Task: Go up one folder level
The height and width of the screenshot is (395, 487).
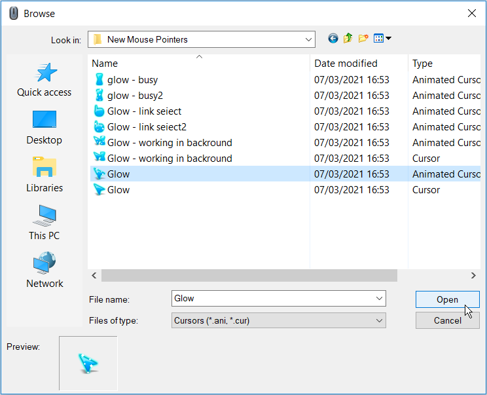Action: point(348,39)
